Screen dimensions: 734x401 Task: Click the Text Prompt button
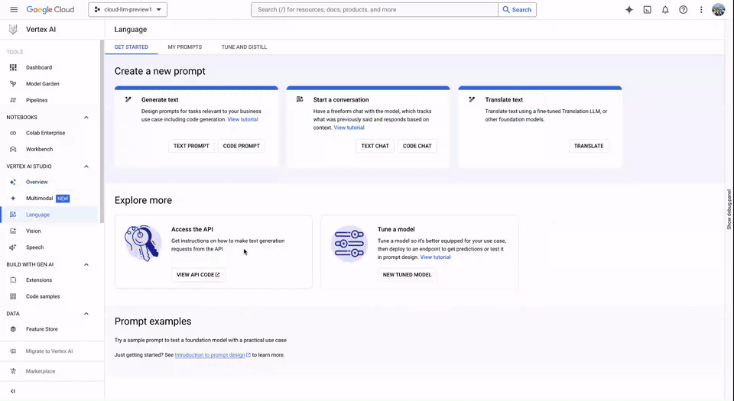191,146
